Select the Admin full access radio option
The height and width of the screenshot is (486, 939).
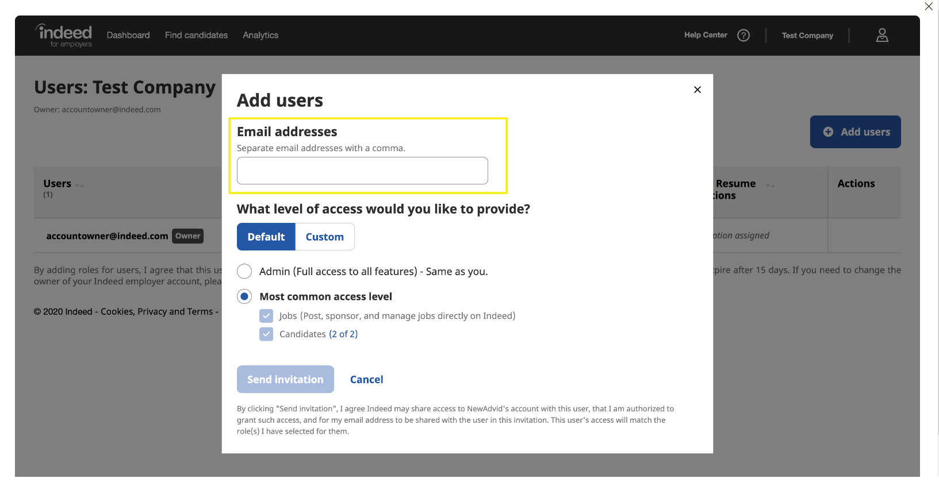pyautogui.click(x=244, y=271)
